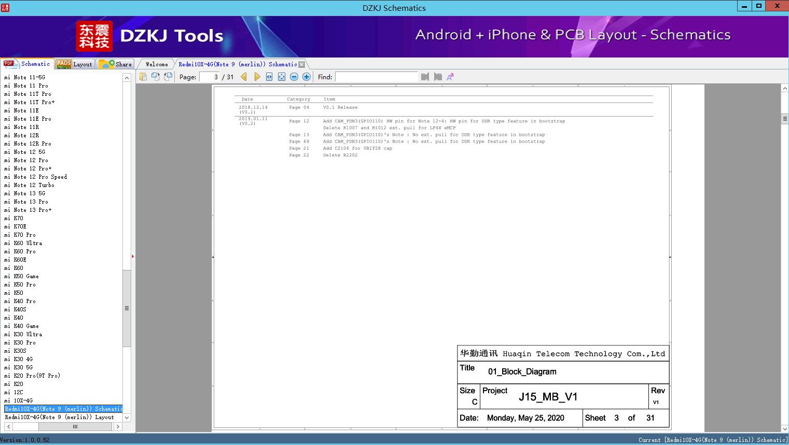Screen dimensions: 789x445
Task: Select 'mi Note 12 Pro' entry
Action: pos(26,160)
